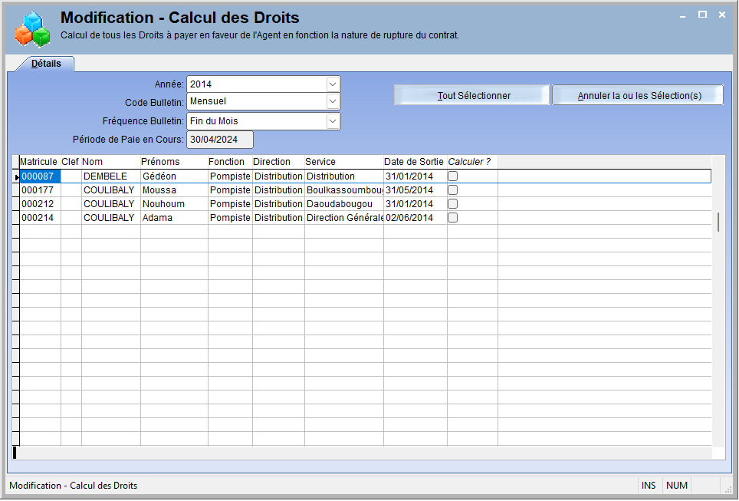Click the Nom column header

(x=111, y=162)
